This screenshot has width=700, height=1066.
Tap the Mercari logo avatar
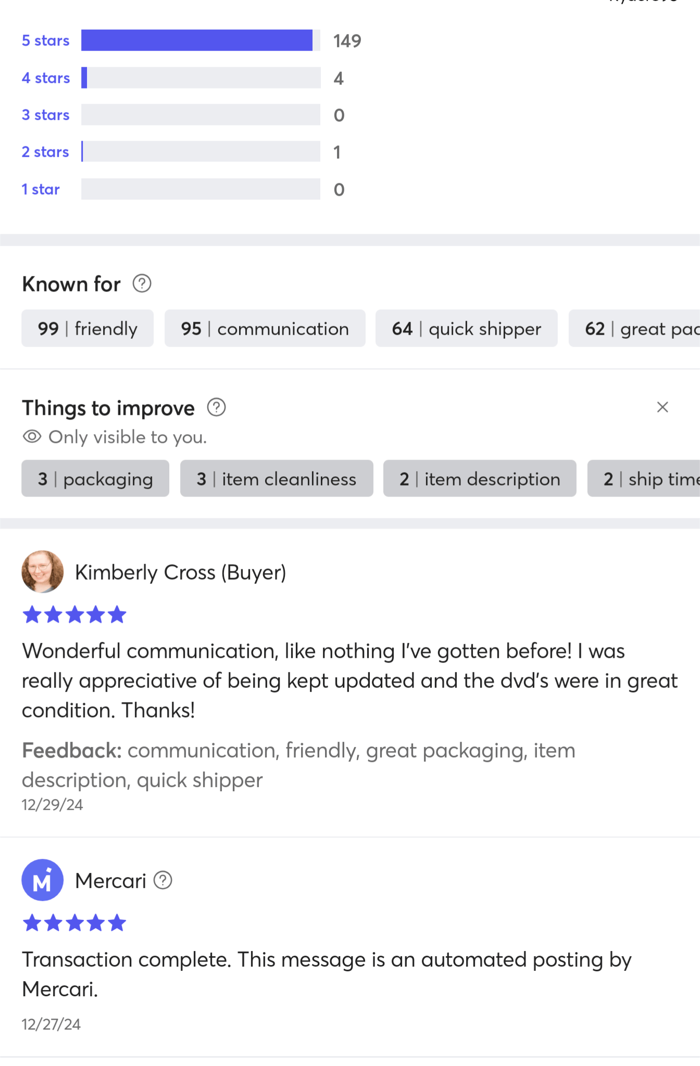click(43, 880)
